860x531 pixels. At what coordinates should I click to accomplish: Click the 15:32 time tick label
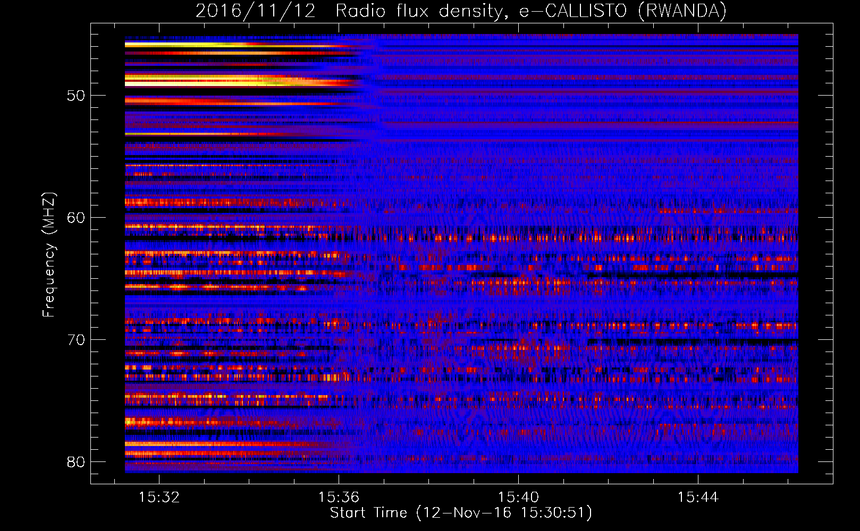(159, 497)
